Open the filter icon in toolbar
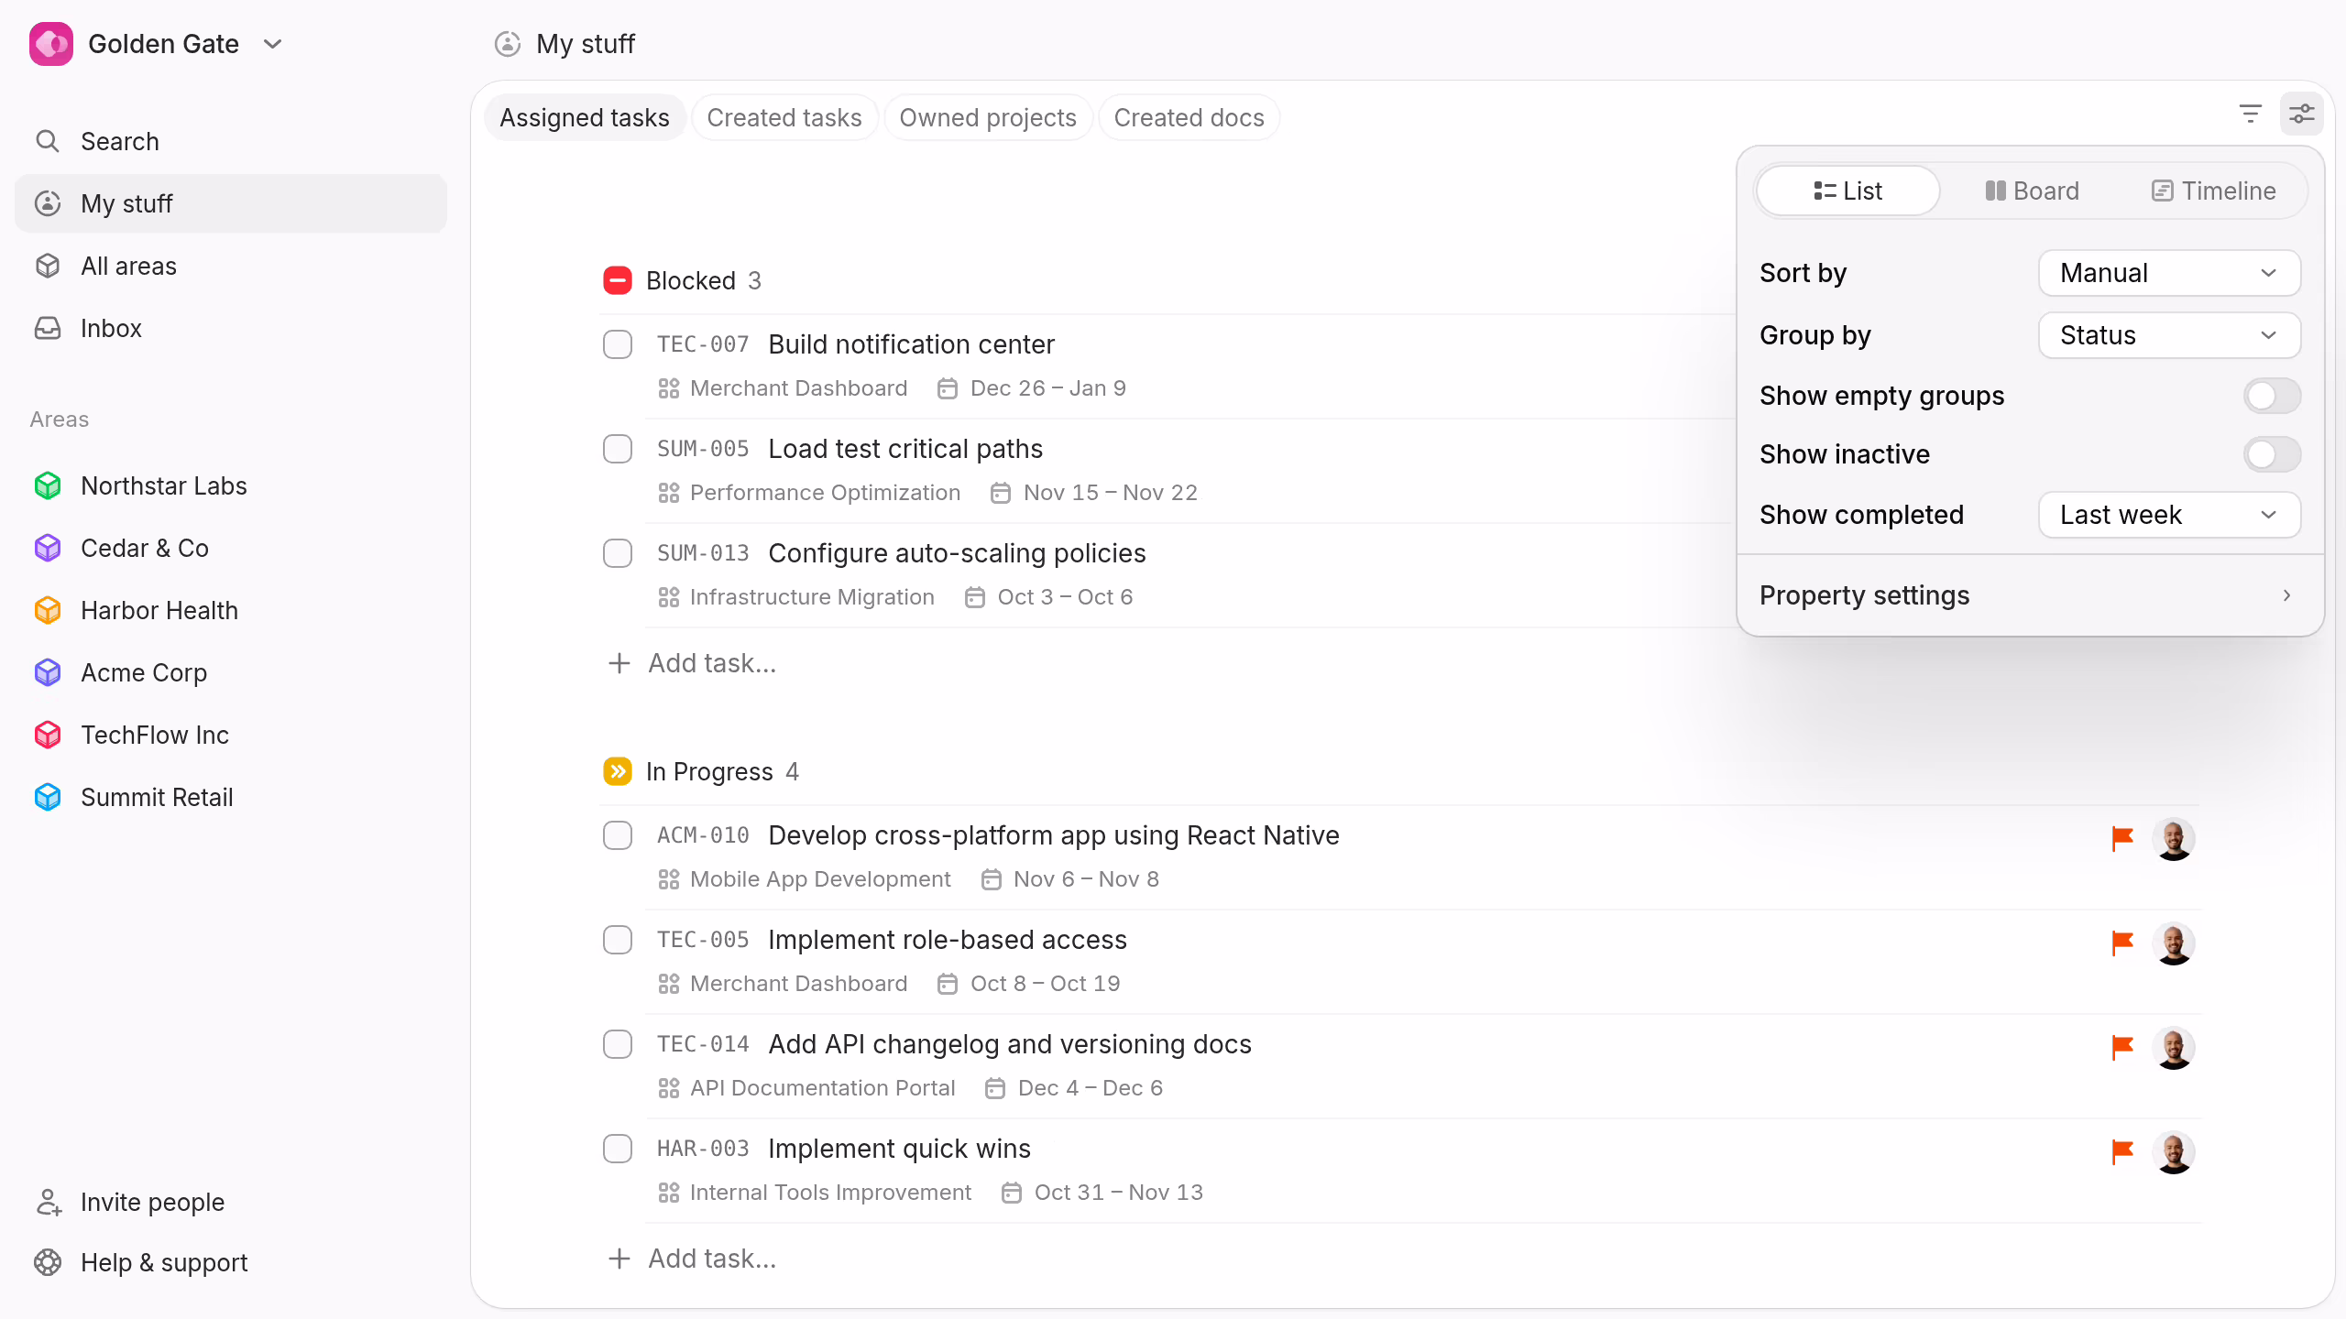This screenshot has width=2346, height=1319. pyautogui.click(x=2251, y=114)
